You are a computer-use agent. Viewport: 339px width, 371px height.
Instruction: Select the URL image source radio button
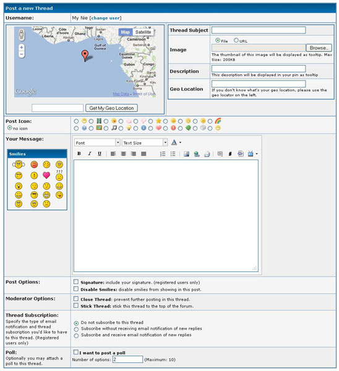click(236, 40)
